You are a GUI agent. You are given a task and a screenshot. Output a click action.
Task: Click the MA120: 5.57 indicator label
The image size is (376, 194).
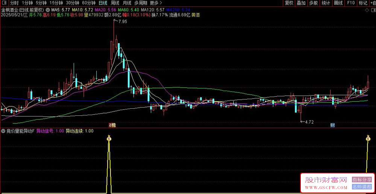coord(153,10)
